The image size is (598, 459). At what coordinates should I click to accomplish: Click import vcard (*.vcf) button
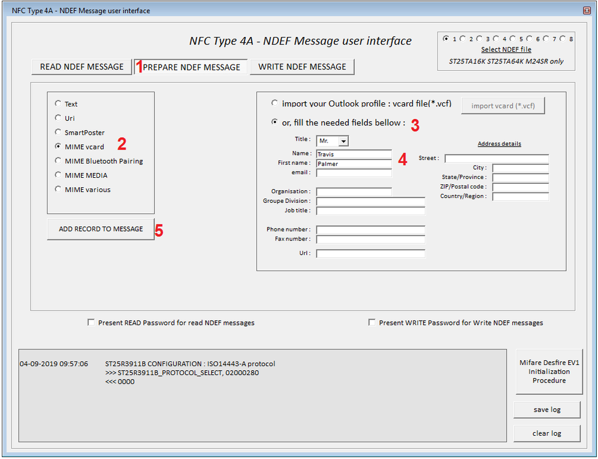tap(503, 105)
